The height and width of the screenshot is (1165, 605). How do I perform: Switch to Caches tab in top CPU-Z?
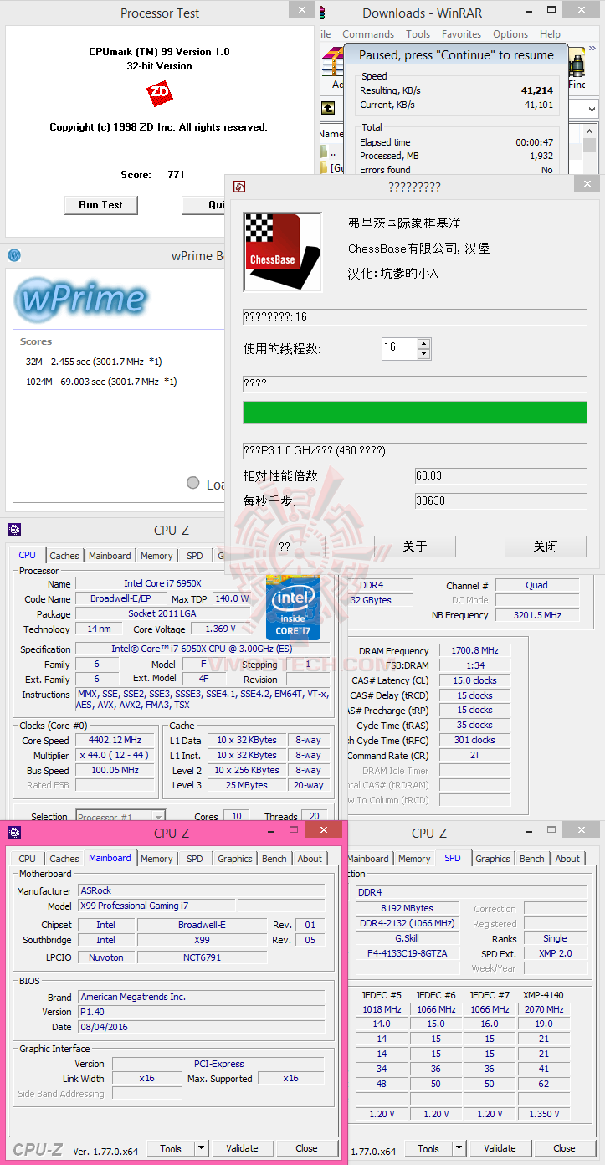[64, 556]
